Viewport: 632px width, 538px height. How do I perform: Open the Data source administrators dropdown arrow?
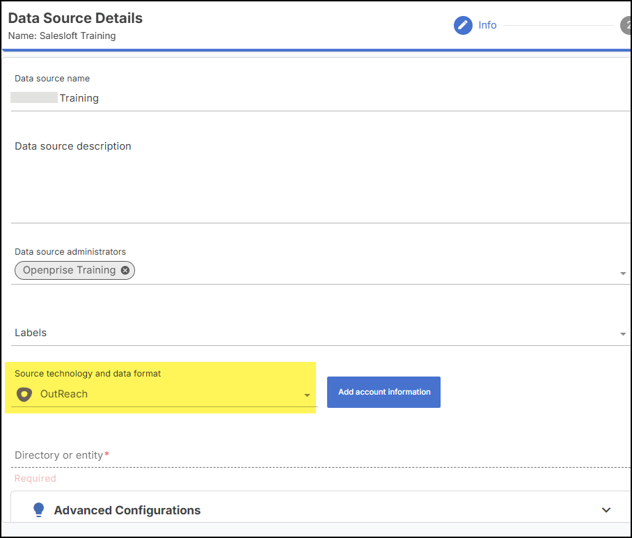pyautogui.click(x=623, y=274)
